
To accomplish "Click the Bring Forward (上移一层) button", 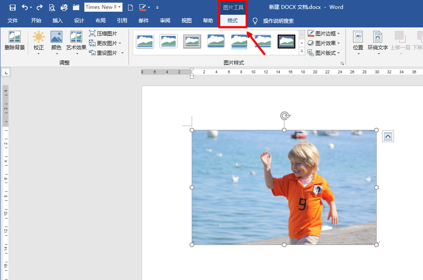I will (x=400, y=43).
